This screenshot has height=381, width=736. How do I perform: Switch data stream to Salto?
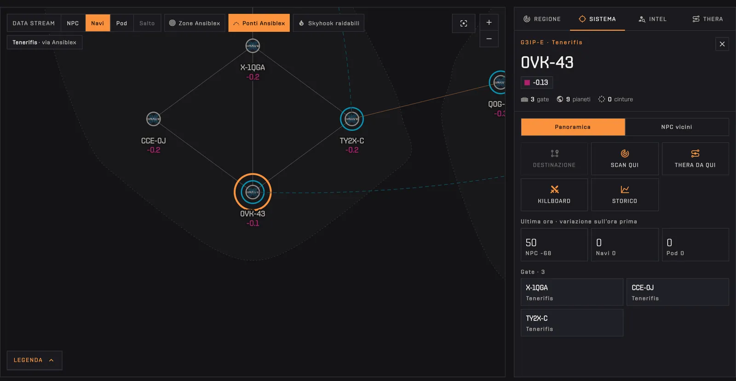[147, 23]
